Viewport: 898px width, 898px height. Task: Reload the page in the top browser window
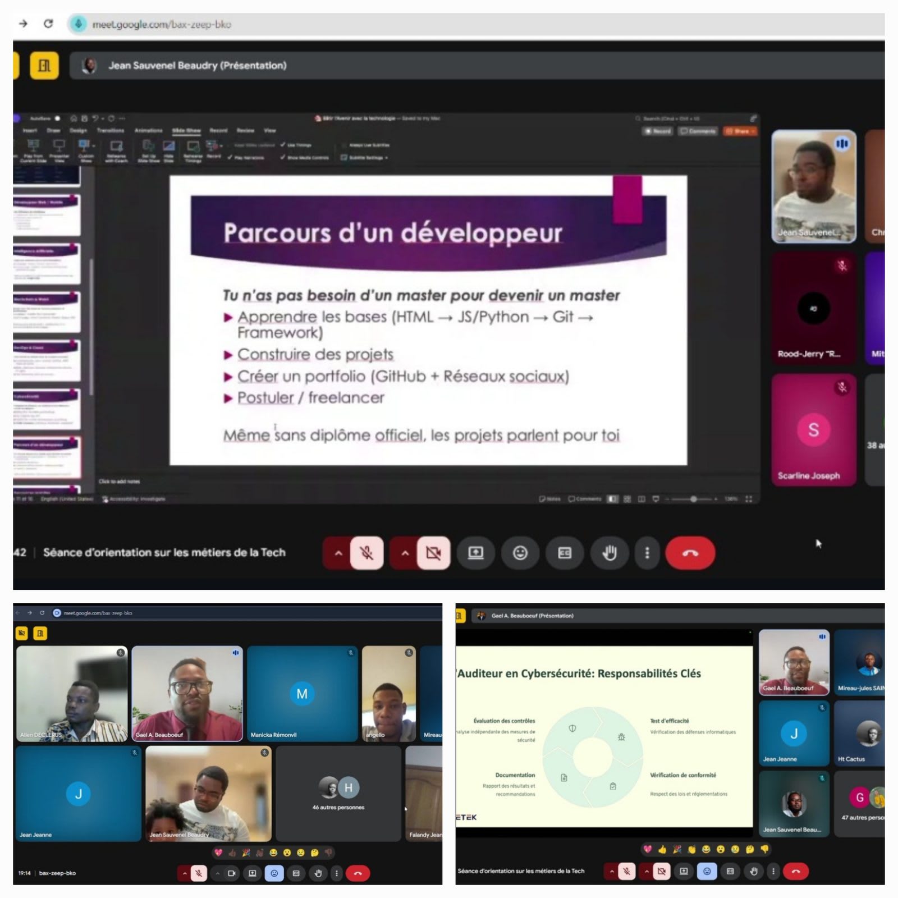[48, 24]
